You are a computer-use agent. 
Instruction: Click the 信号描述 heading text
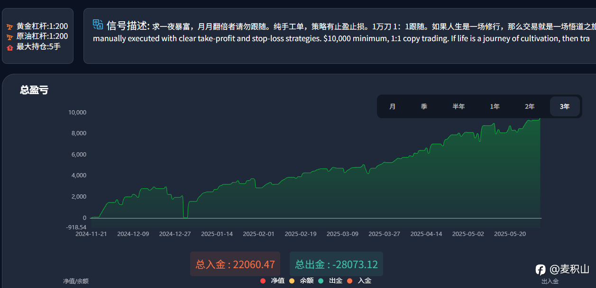pyautogui.click(x=128, y=25)
